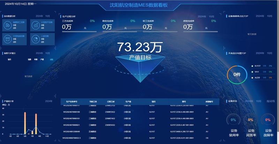Open 2024年 selector in 产值统计表 panel
Viewport: 279px width, 144px height.
[49, 101]
